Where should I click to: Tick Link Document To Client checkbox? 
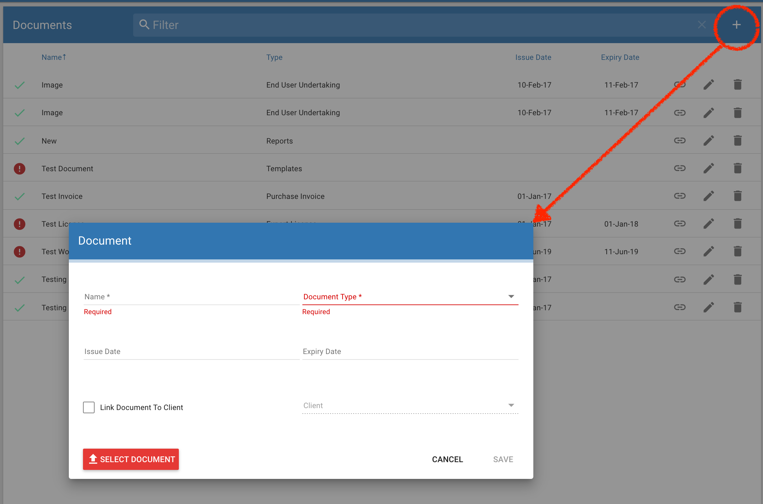tap(89, 407)
